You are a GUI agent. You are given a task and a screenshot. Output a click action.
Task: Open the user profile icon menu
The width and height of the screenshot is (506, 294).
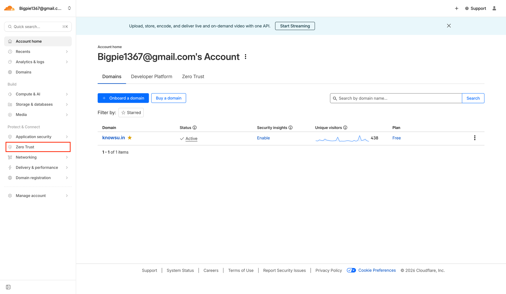494,8
